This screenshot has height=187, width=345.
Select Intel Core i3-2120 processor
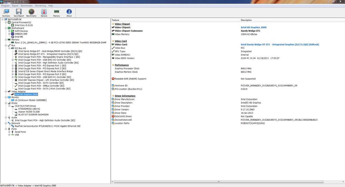[x=24, y=25]
